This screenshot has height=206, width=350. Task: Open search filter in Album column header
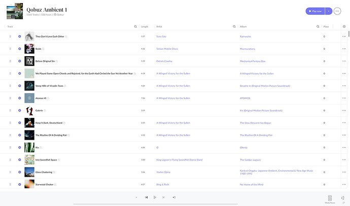tap(317, 26)
